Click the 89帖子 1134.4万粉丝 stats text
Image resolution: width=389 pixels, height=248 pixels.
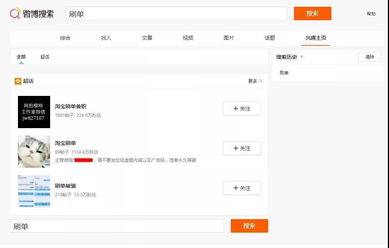76,152
